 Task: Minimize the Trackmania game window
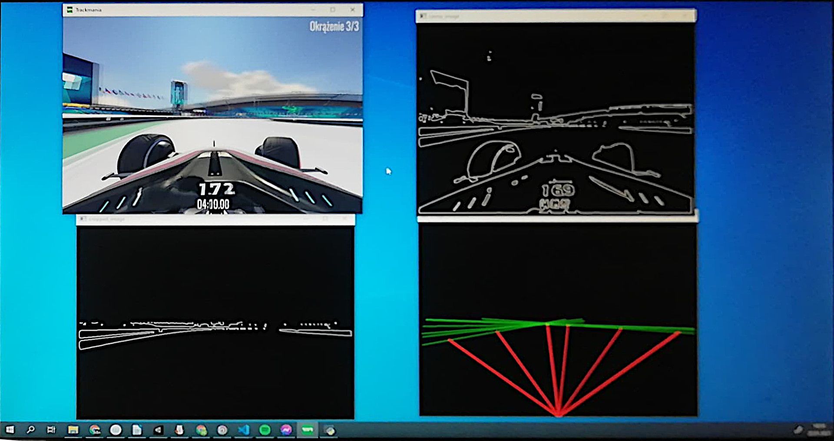pos(313,10)
